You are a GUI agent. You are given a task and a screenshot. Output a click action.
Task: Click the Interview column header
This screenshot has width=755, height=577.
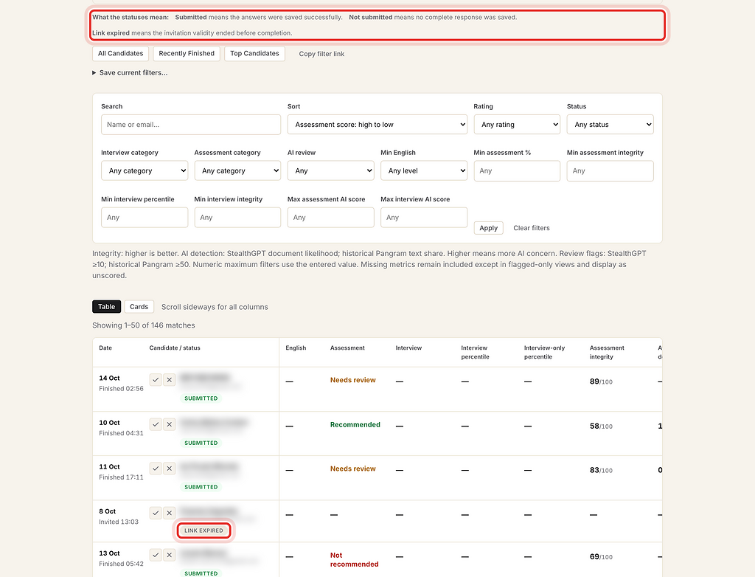(x=408, y=348)
